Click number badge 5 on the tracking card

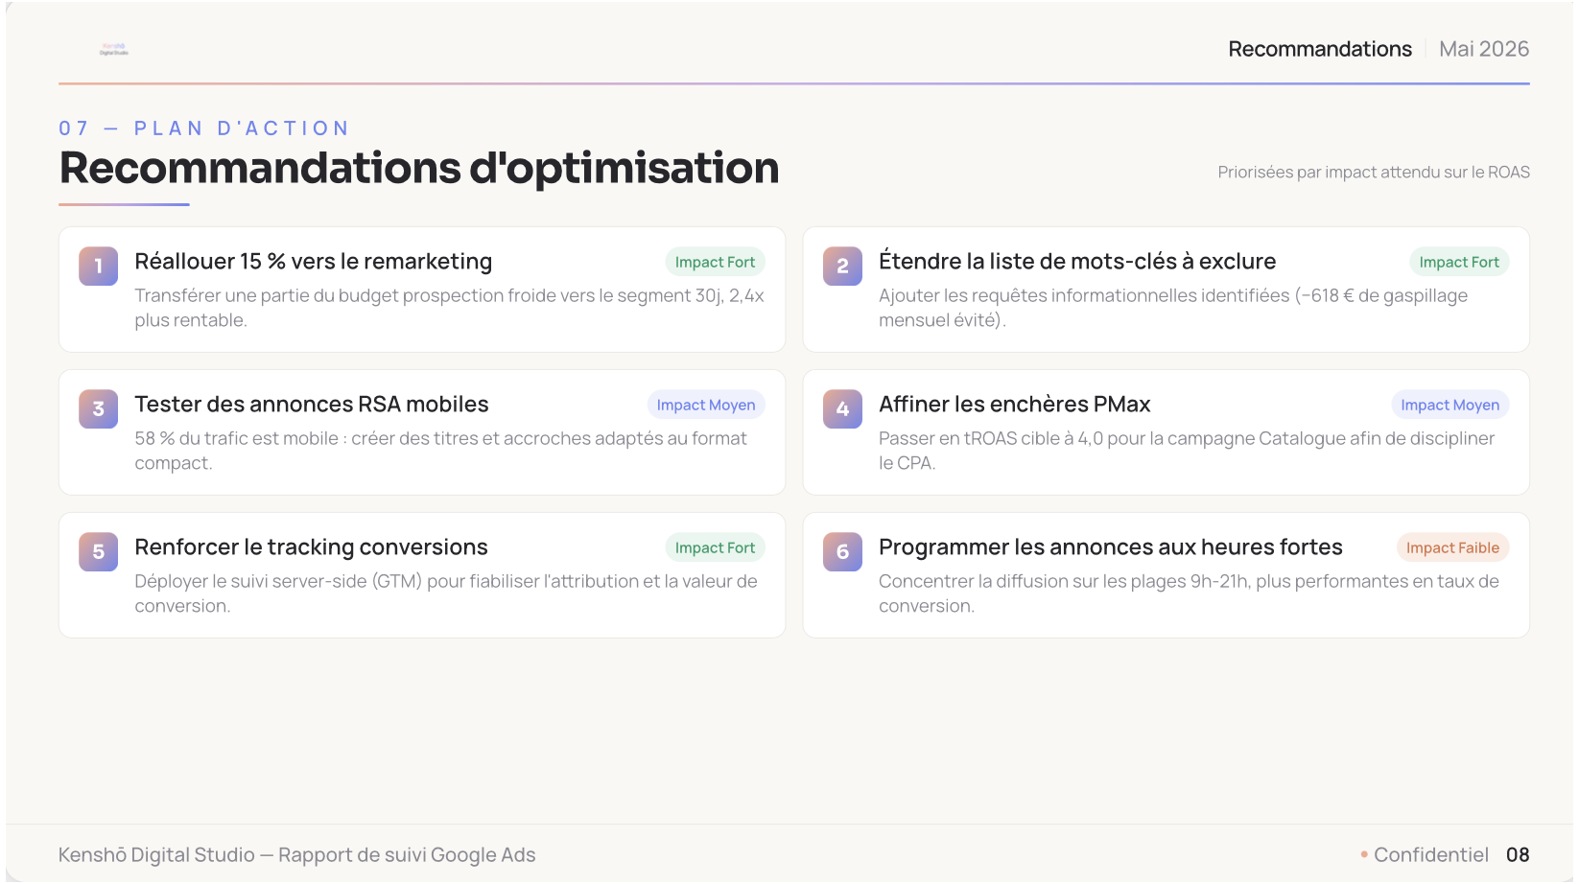pyautogui.click(x=98, y=551)
